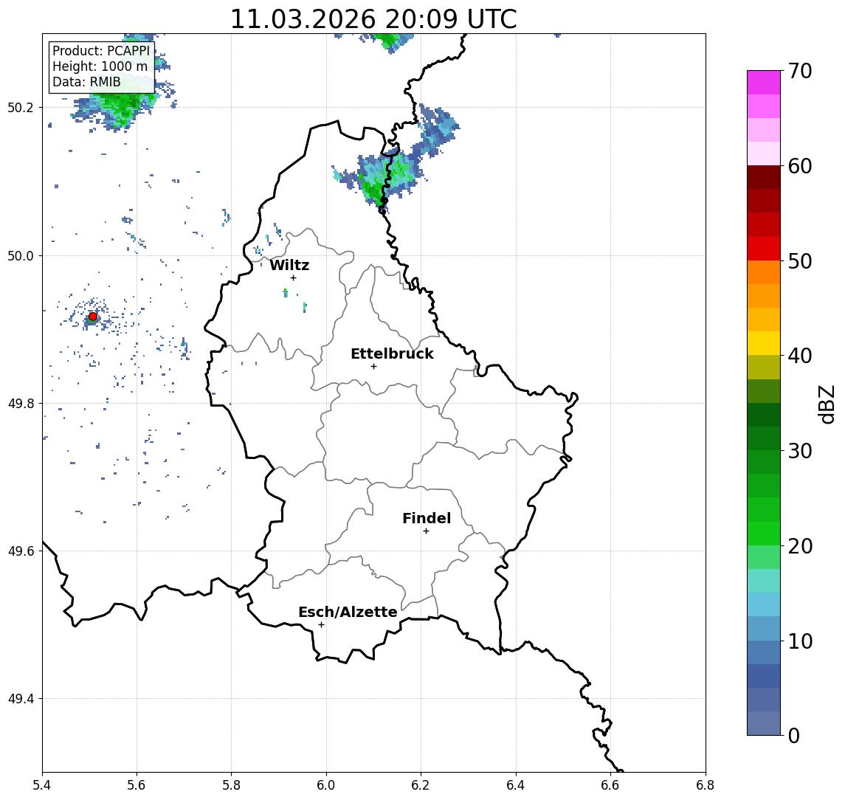845x800 pixels.
Task: Click latitude axis label 49.6
Action: 21,551
